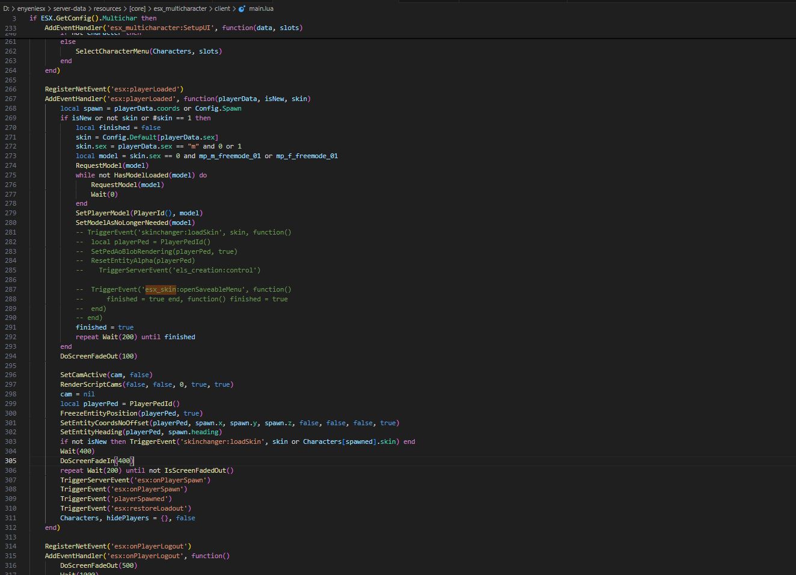Open main.lua breadcrumb dropdown
Image resolution: width=796 pixels, height=575 pixels.
point(261,9)
